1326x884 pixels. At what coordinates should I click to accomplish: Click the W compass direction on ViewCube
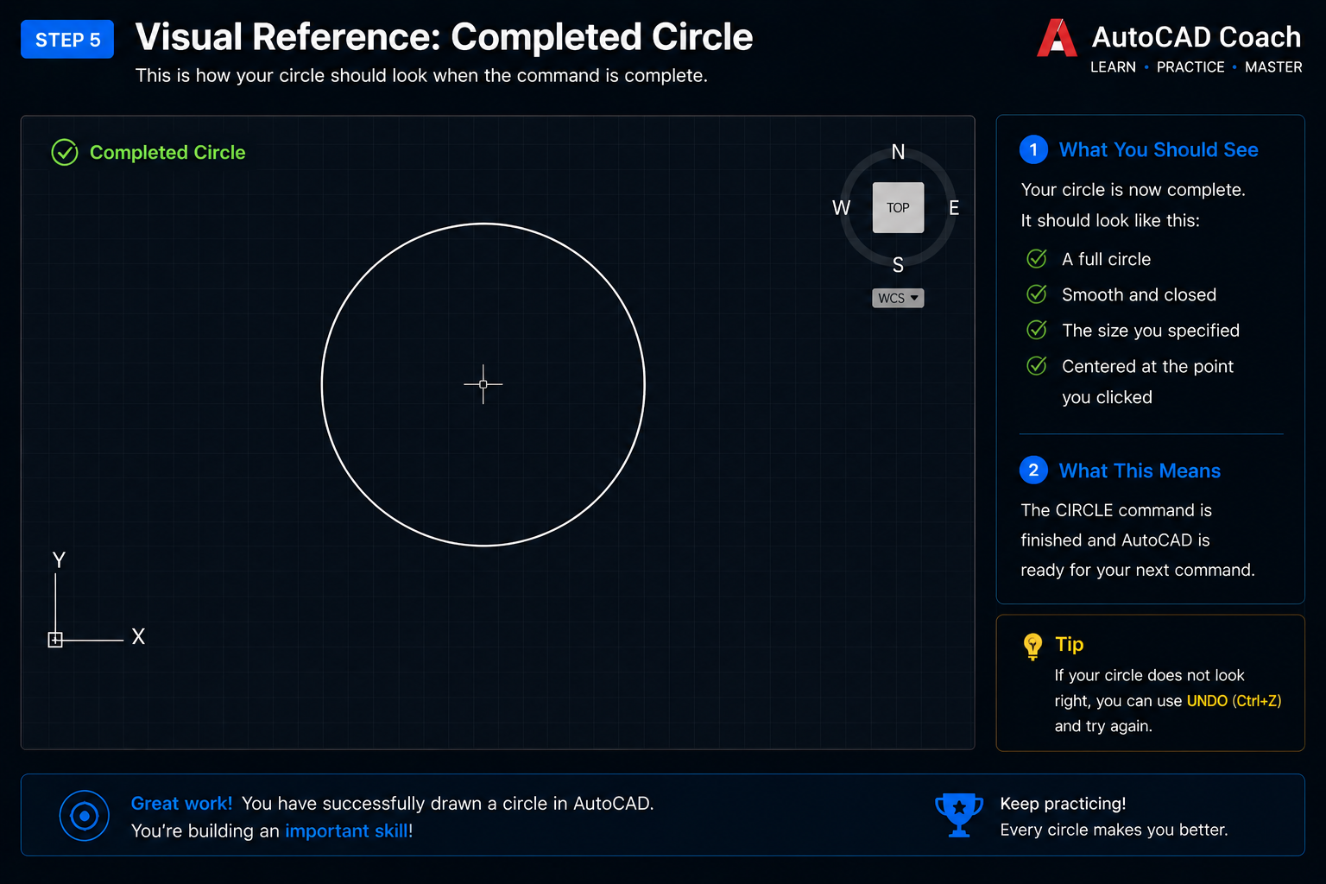point(841,208)
